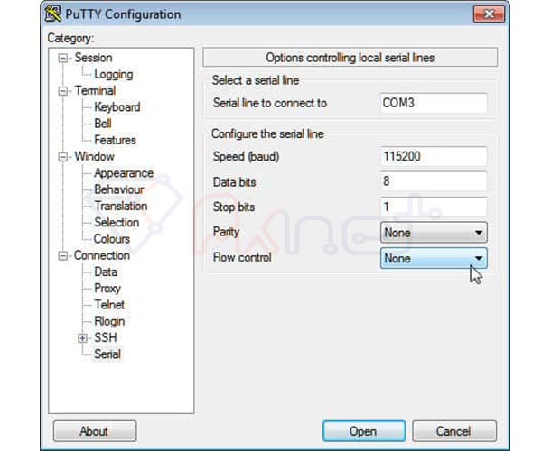Open the Colours settings category

[x=112, y=239]
